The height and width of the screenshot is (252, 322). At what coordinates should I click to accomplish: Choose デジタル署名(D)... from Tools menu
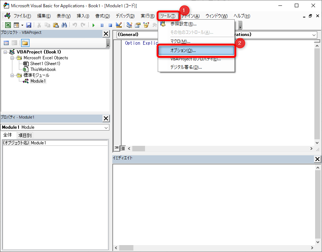196,67
